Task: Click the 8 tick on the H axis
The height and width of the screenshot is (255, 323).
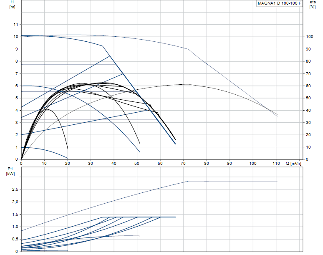Action: point(17,61)
